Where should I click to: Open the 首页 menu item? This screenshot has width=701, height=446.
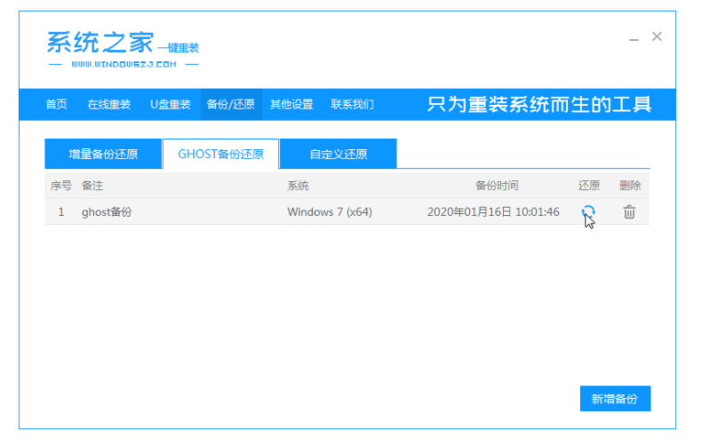(x=56, y=105)
